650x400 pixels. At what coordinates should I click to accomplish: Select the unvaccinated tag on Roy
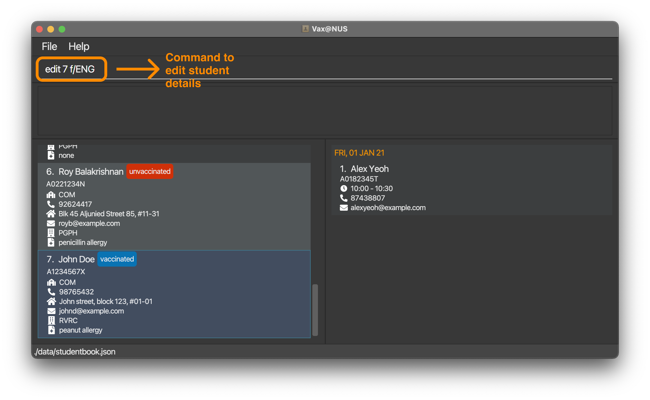pyautogui.click(x=150, y=171)
